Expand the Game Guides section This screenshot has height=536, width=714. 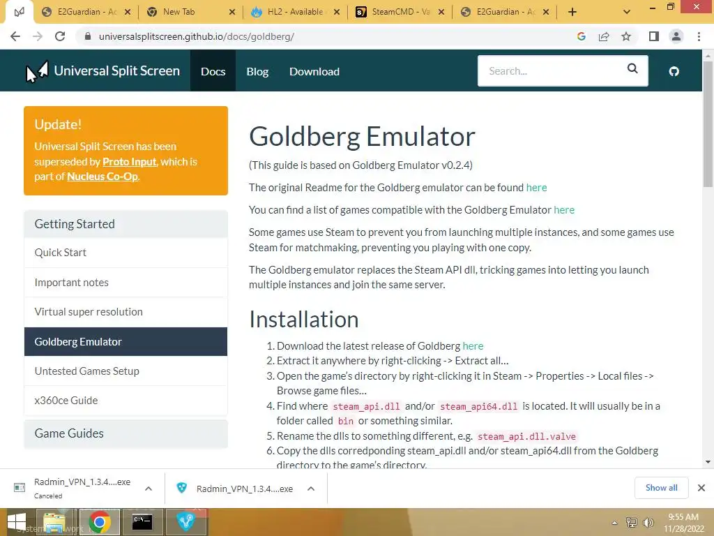(126, 433)
